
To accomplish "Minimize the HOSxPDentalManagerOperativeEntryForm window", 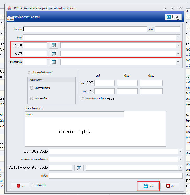I will (x=164, y=8).
